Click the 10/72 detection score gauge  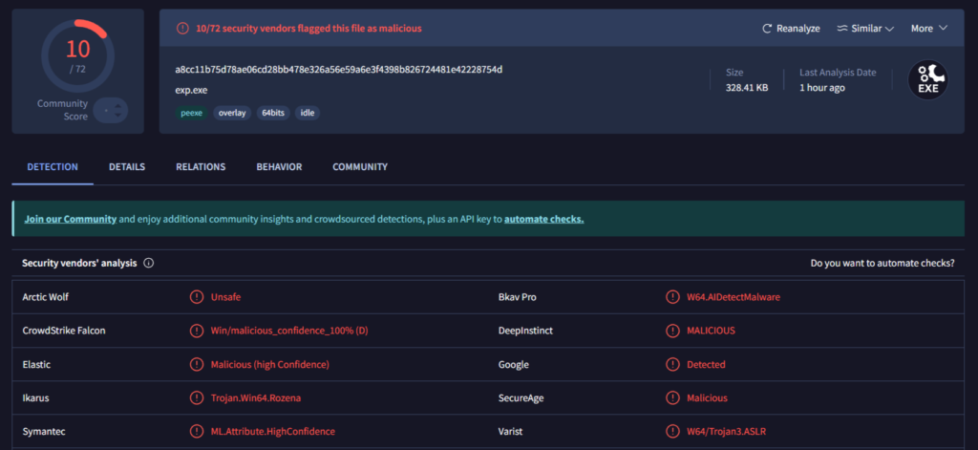point(77,56)
